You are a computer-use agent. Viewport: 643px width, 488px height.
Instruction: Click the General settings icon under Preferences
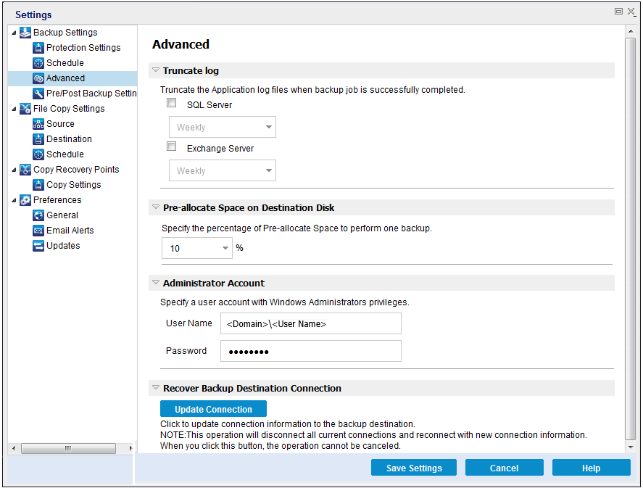[38, 215]
